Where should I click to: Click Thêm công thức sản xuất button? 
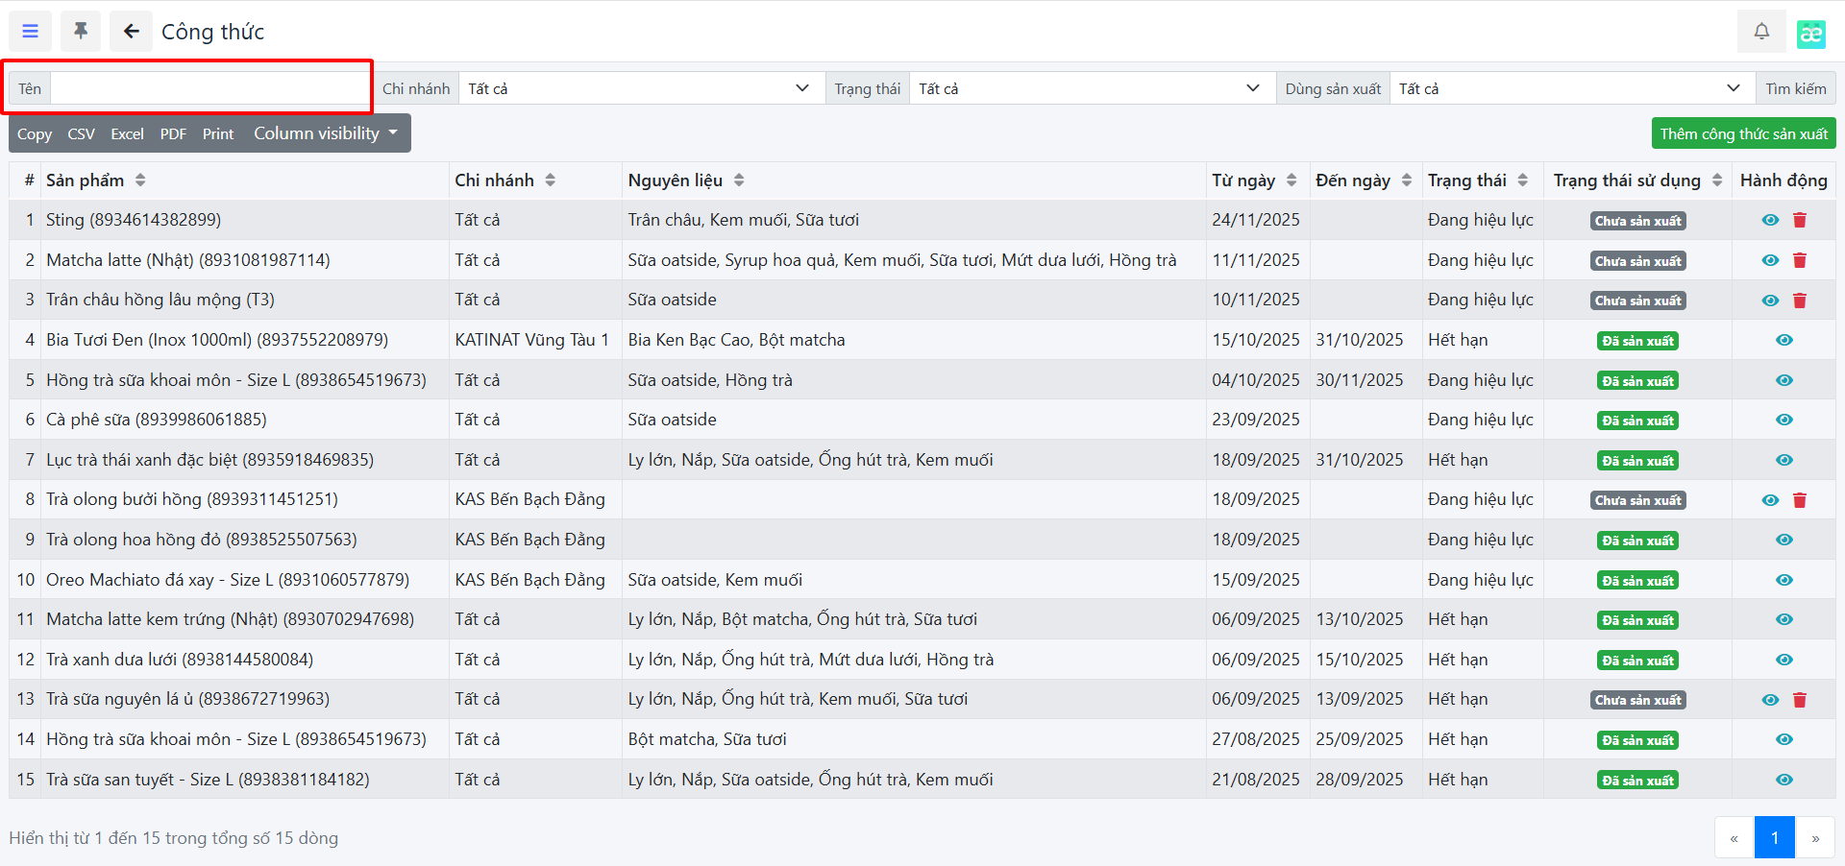click(x=1743, y=133)
